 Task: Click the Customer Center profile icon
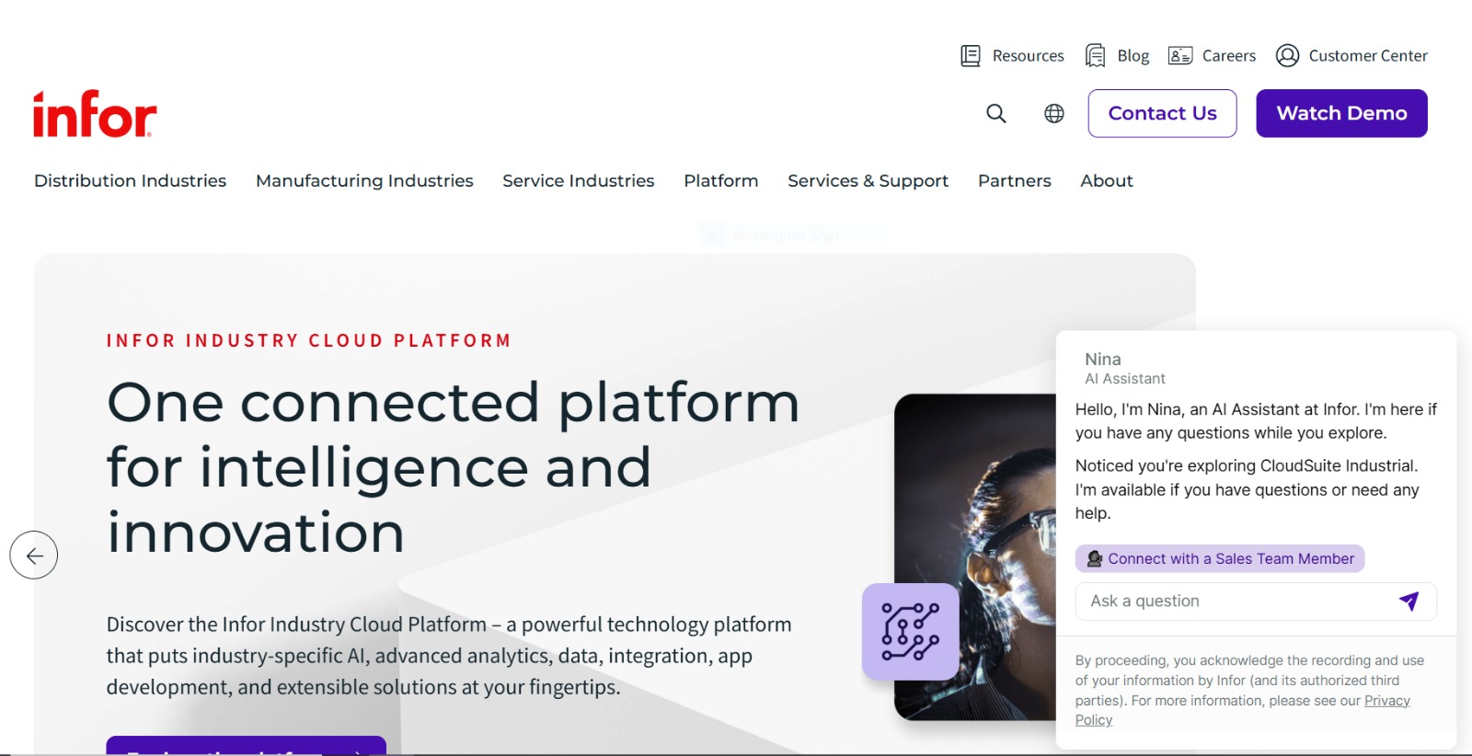point(1287,56)
